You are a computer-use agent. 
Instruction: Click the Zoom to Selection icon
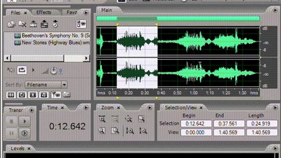point(141,119)
